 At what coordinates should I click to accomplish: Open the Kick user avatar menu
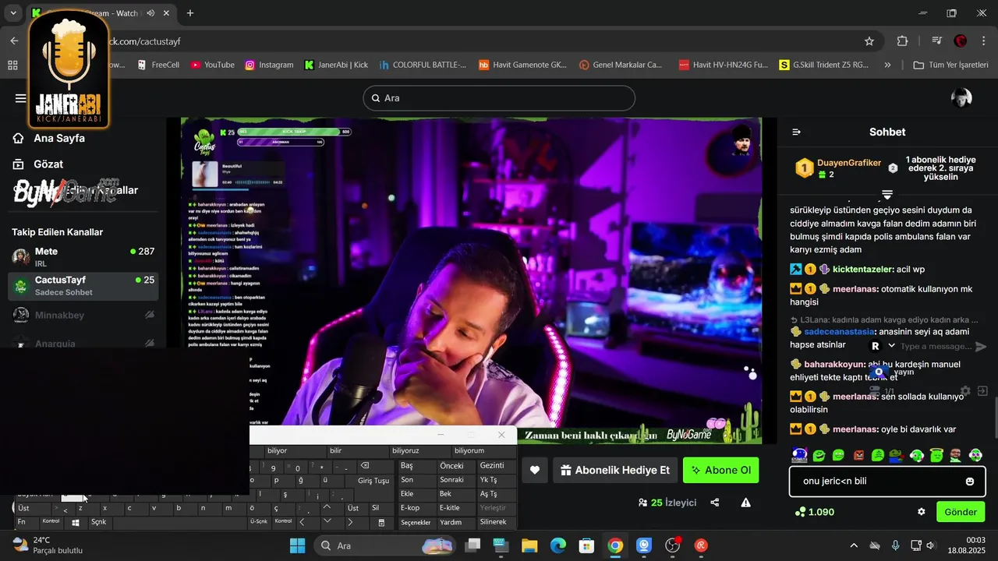pos(961,98)
